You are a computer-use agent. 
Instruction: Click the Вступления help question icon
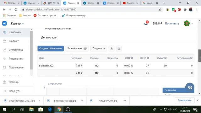click(191, 58)
